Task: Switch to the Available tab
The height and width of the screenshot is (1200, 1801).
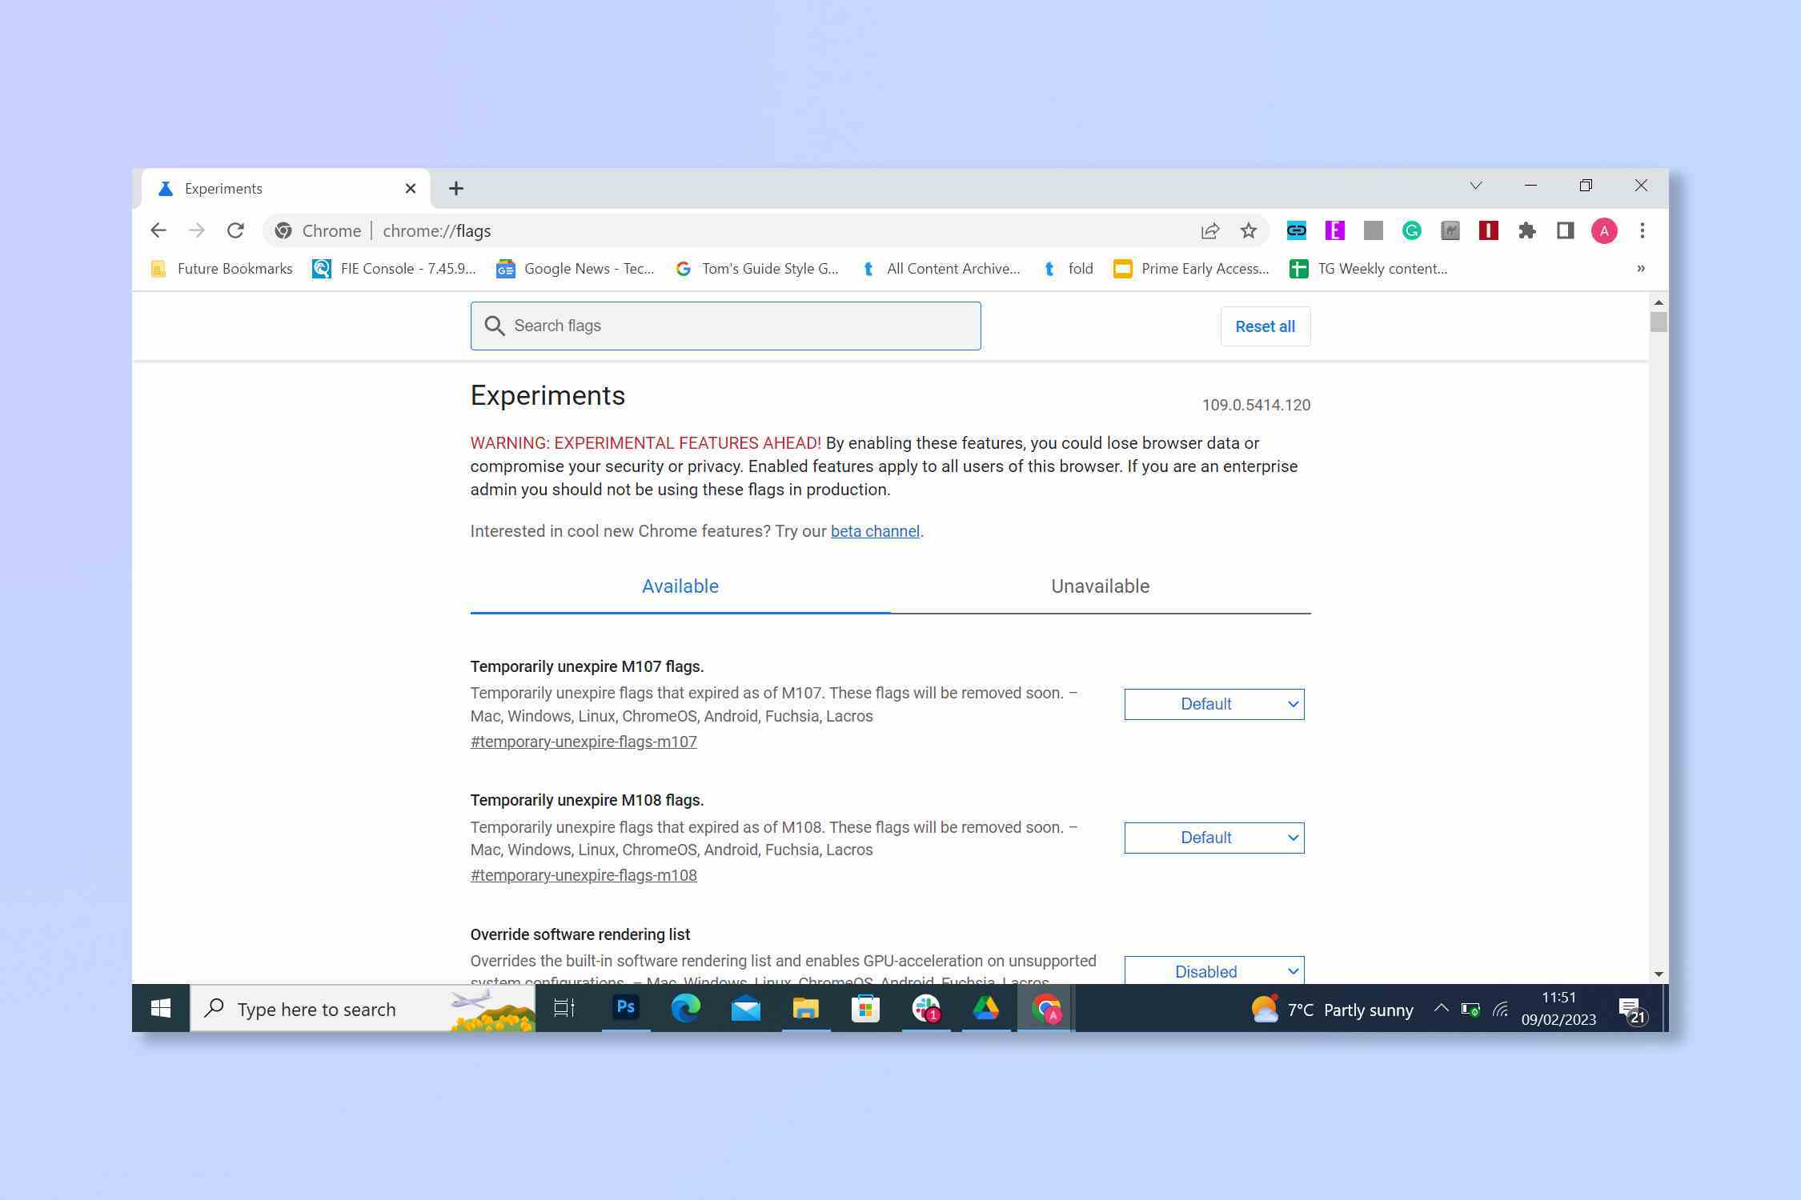Action: [680, 586]
